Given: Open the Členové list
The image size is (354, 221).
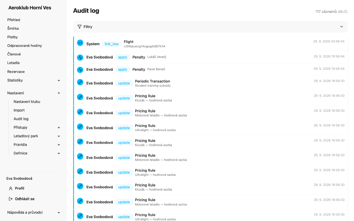Looking at the screenshot, I should 14,54.
